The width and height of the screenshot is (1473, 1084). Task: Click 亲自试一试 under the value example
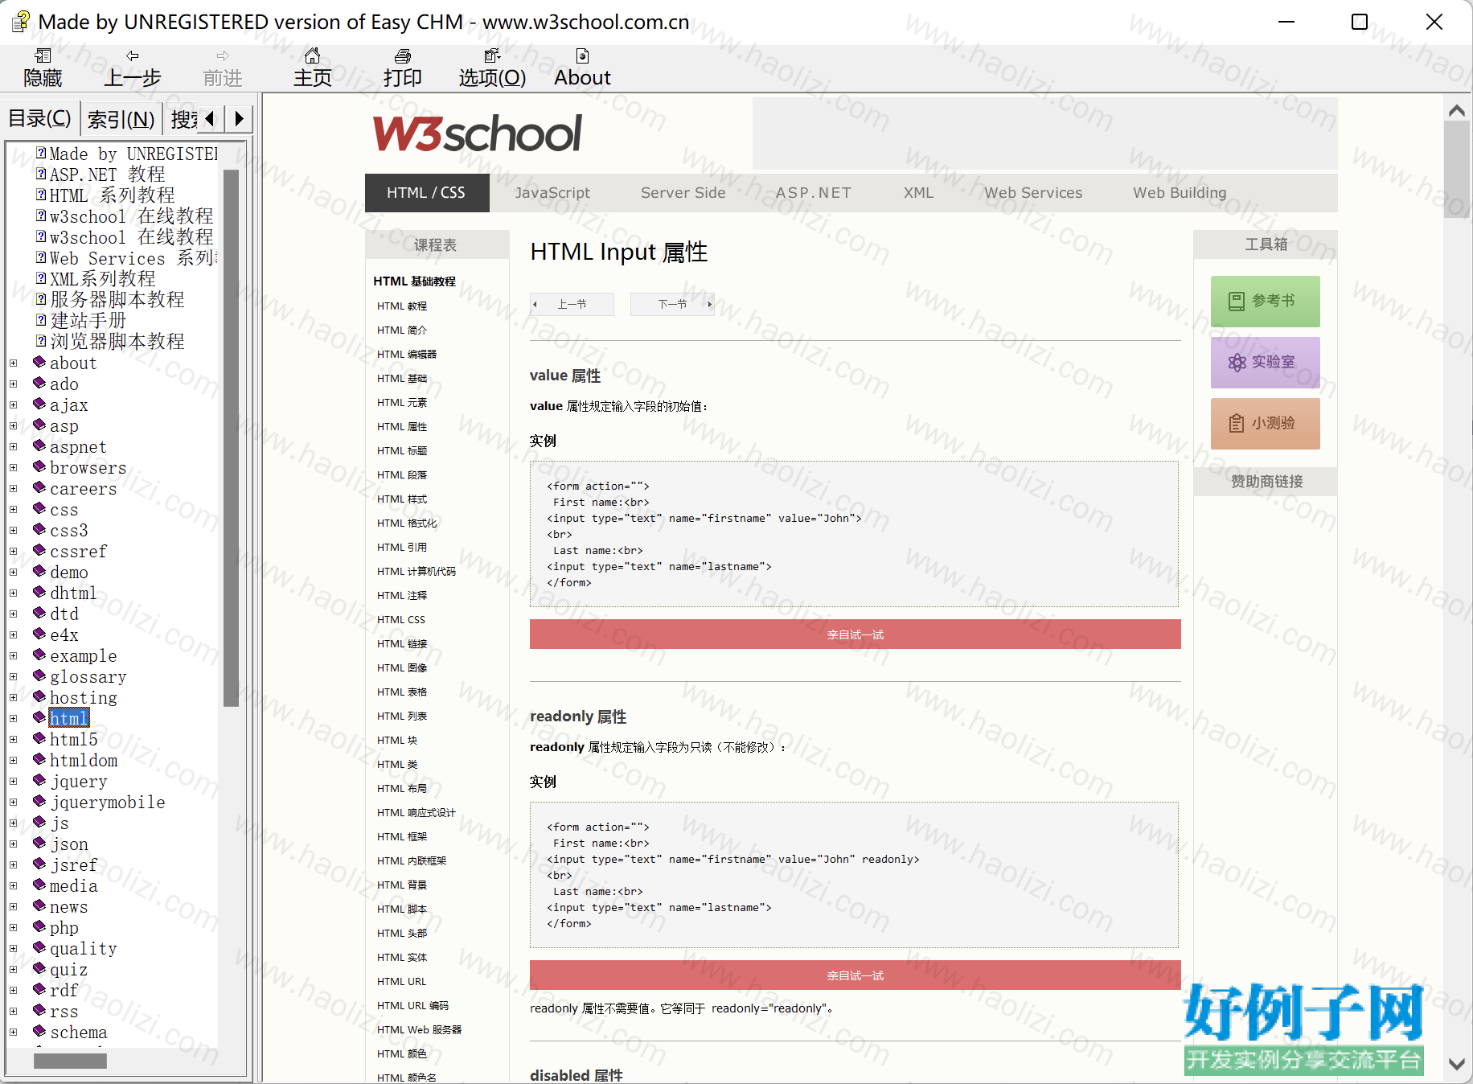coord(855,634)
